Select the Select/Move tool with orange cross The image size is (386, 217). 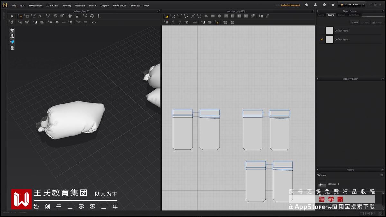point(21,16)
